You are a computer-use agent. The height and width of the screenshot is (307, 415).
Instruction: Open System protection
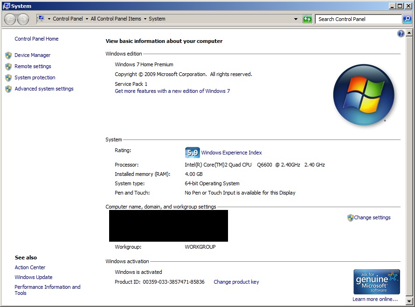pos(35,77)
